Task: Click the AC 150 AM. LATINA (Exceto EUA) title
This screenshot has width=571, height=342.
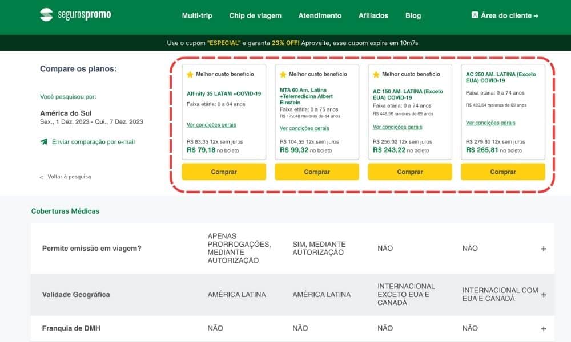Action: click(408, 95)
